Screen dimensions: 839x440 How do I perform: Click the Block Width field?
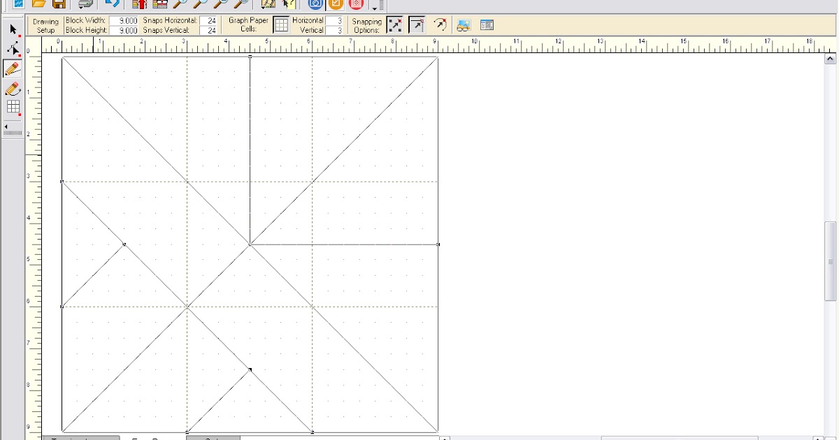pyautogui.click(x=124, y=21)
